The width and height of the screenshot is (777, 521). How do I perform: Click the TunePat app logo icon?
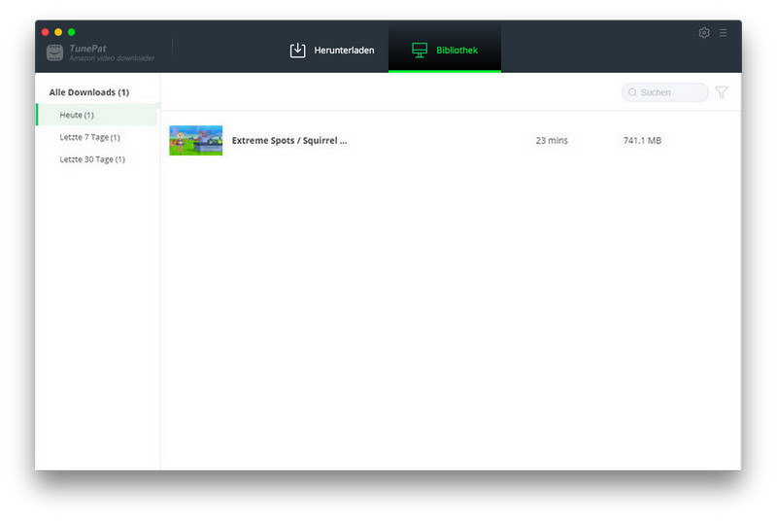(x=54, y=52)
